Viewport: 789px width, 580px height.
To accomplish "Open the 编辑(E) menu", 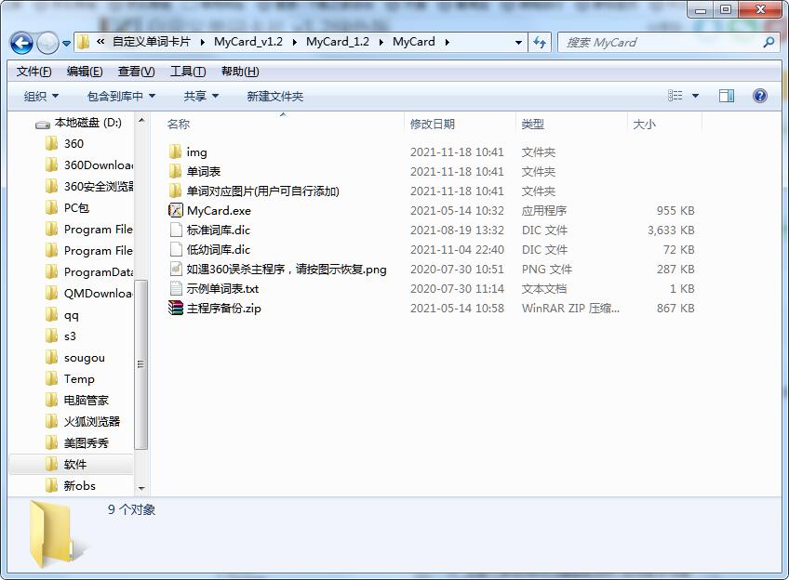I will [85, 72].
